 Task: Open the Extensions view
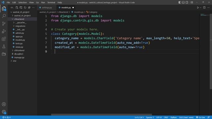tap(4, 39)
